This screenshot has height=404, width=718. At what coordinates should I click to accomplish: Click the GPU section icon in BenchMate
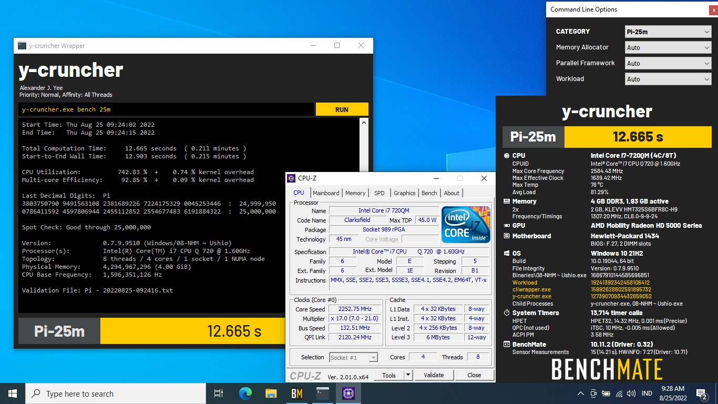click(x=506, y=226)
